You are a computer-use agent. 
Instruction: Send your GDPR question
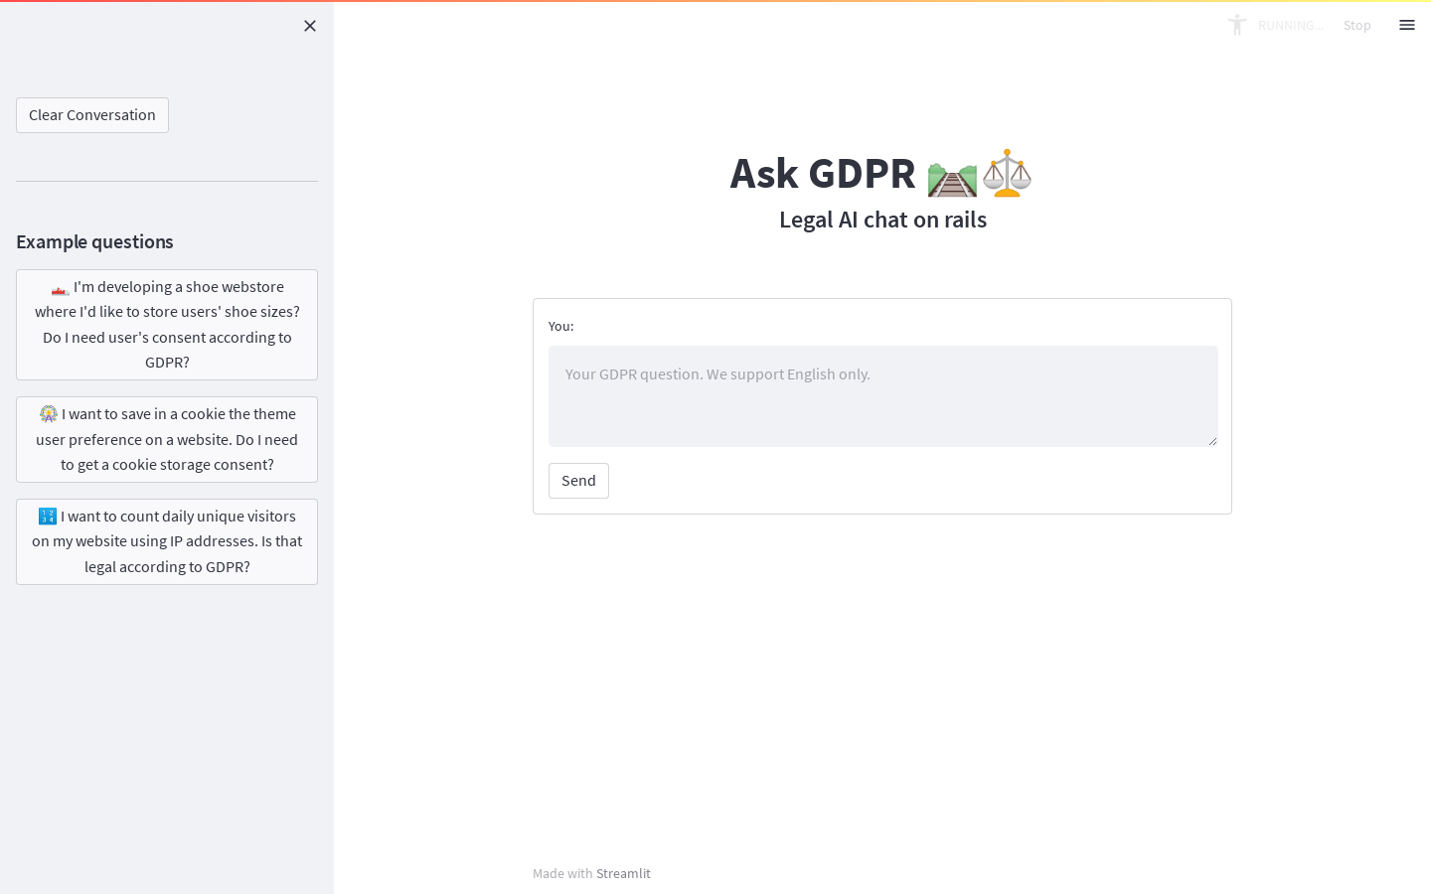click(x=578, y=481)
